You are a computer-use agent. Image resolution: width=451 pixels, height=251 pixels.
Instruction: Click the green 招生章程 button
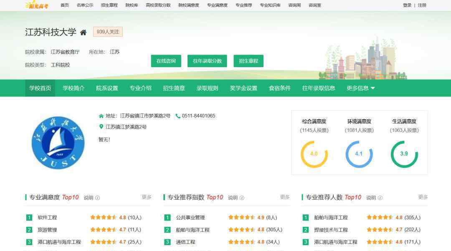tap(248, 61)
